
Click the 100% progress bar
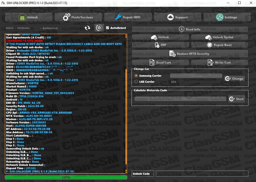pos(66,177)
